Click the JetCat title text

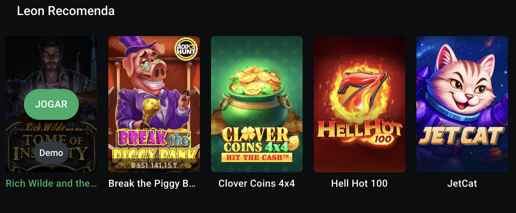(462, 183)
